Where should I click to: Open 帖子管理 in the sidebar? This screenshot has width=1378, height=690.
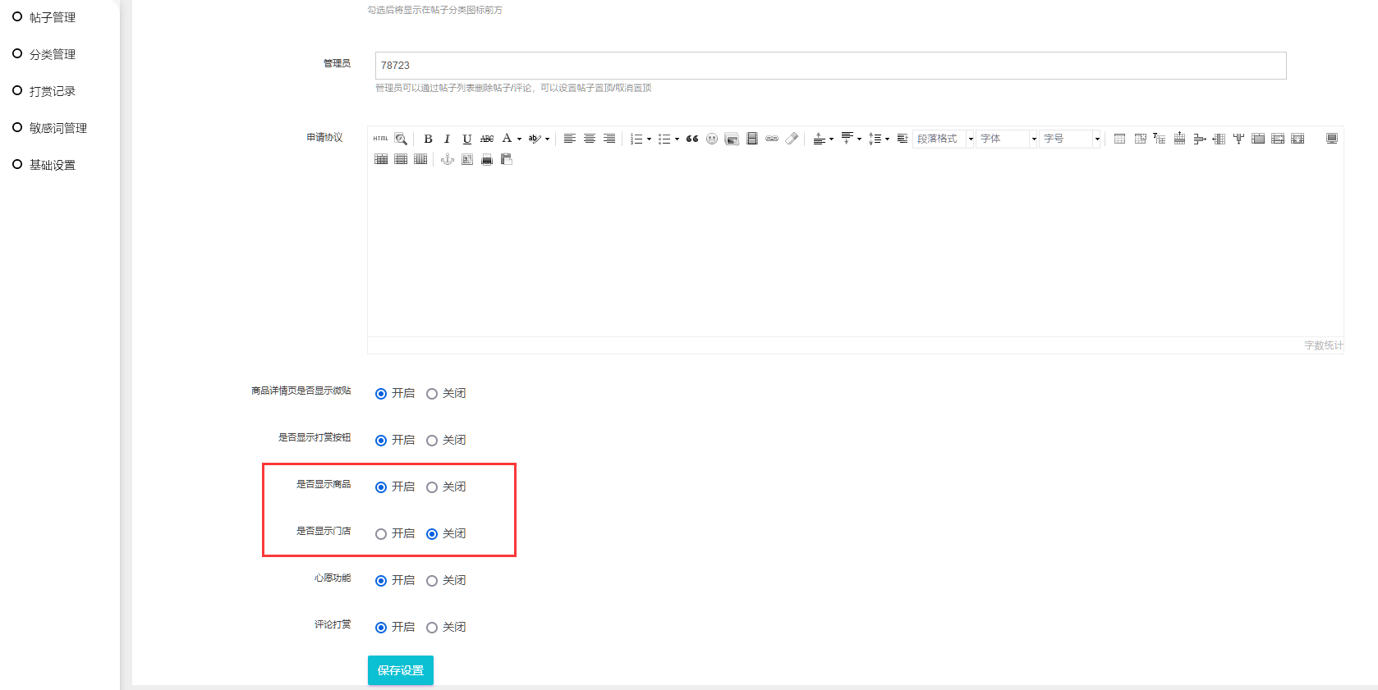click(x=53, y=17)
